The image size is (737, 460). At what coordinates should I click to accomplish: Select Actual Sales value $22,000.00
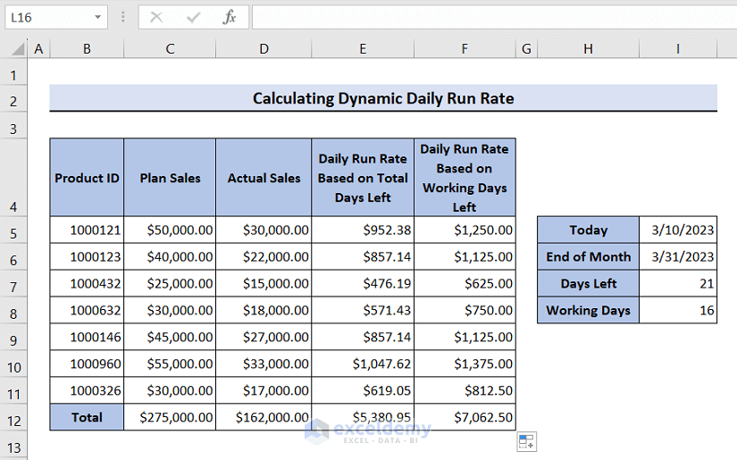(x=264, y=256)
